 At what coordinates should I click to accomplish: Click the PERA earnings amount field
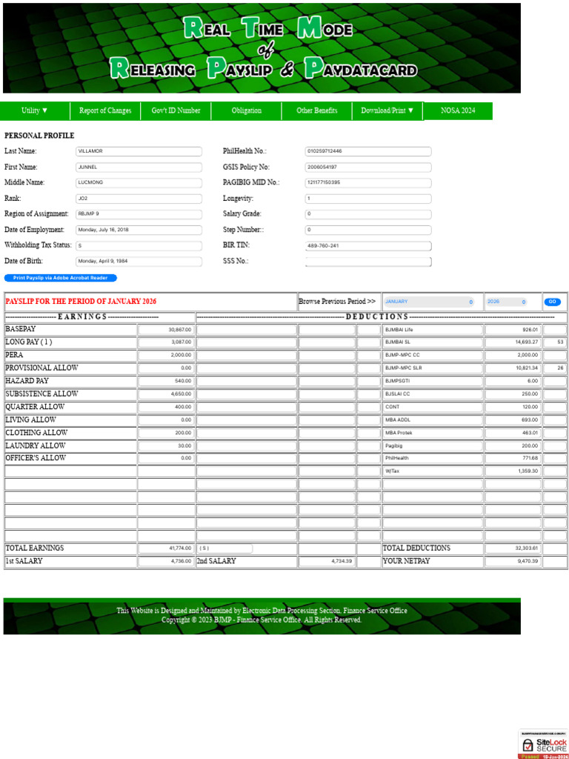pos(166,355)
